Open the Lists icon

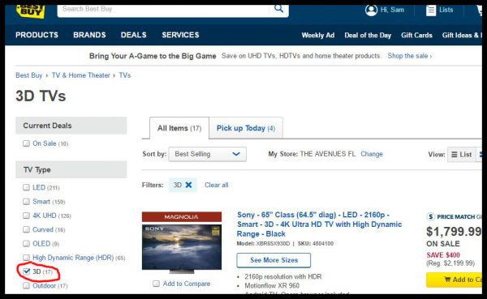click(431, 11)
